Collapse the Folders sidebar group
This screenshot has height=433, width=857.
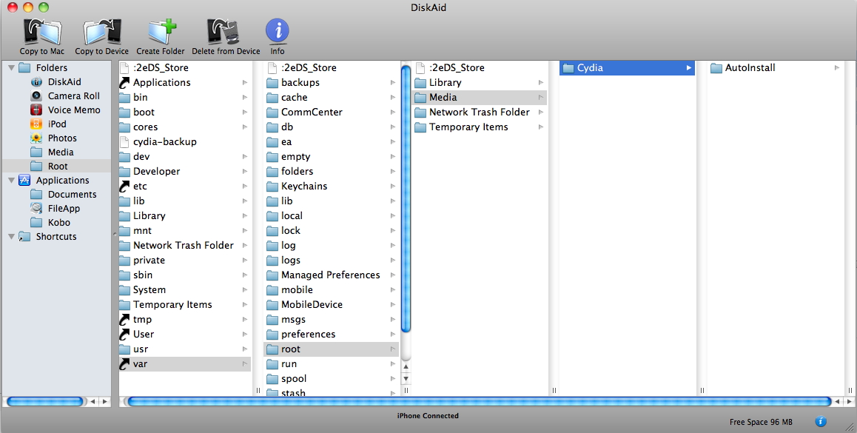(x=11, y=68)
